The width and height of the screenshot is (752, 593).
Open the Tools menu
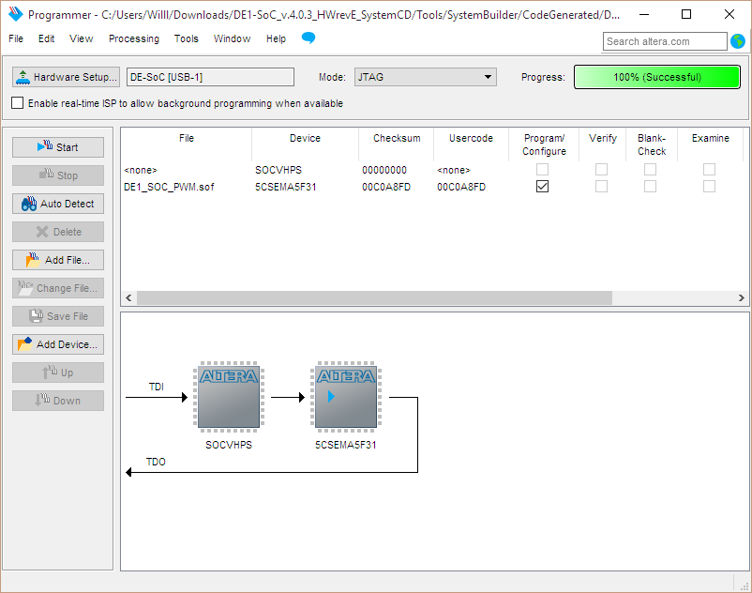(x=186, y=38)
